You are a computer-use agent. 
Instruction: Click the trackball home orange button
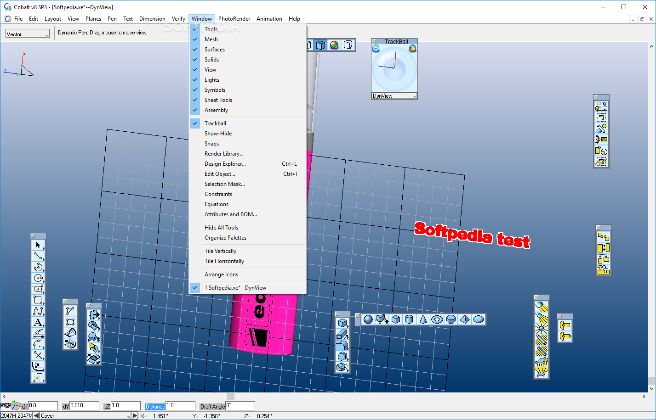pos(412,48)
